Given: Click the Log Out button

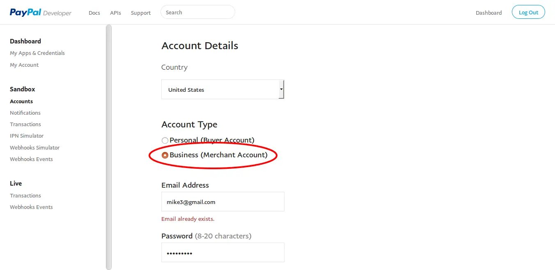Looking at the screenshot, I should coord(528,12).
